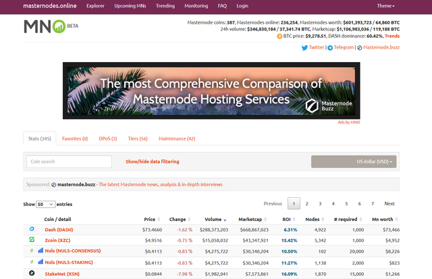Switch to the Favorites (0) tab
This screenshot has width=432, height=279.
(75, 138)
